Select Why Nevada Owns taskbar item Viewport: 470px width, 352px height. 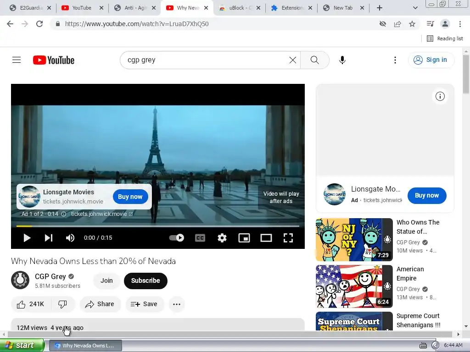pyautogui.click(x=85, y=346)
